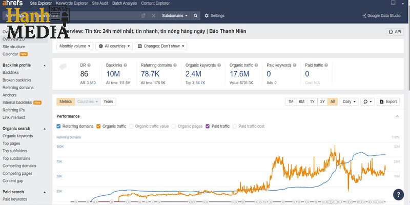Set chart range to 1M
Image resolution: width=410 pixels, height=205 pixels.
coord(291,101)
